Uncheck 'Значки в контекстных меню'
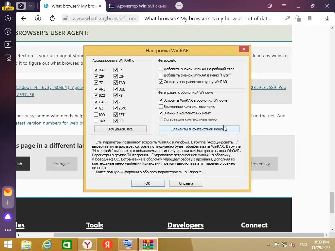This screenshot has height=251, width=335. click(161, 113)
